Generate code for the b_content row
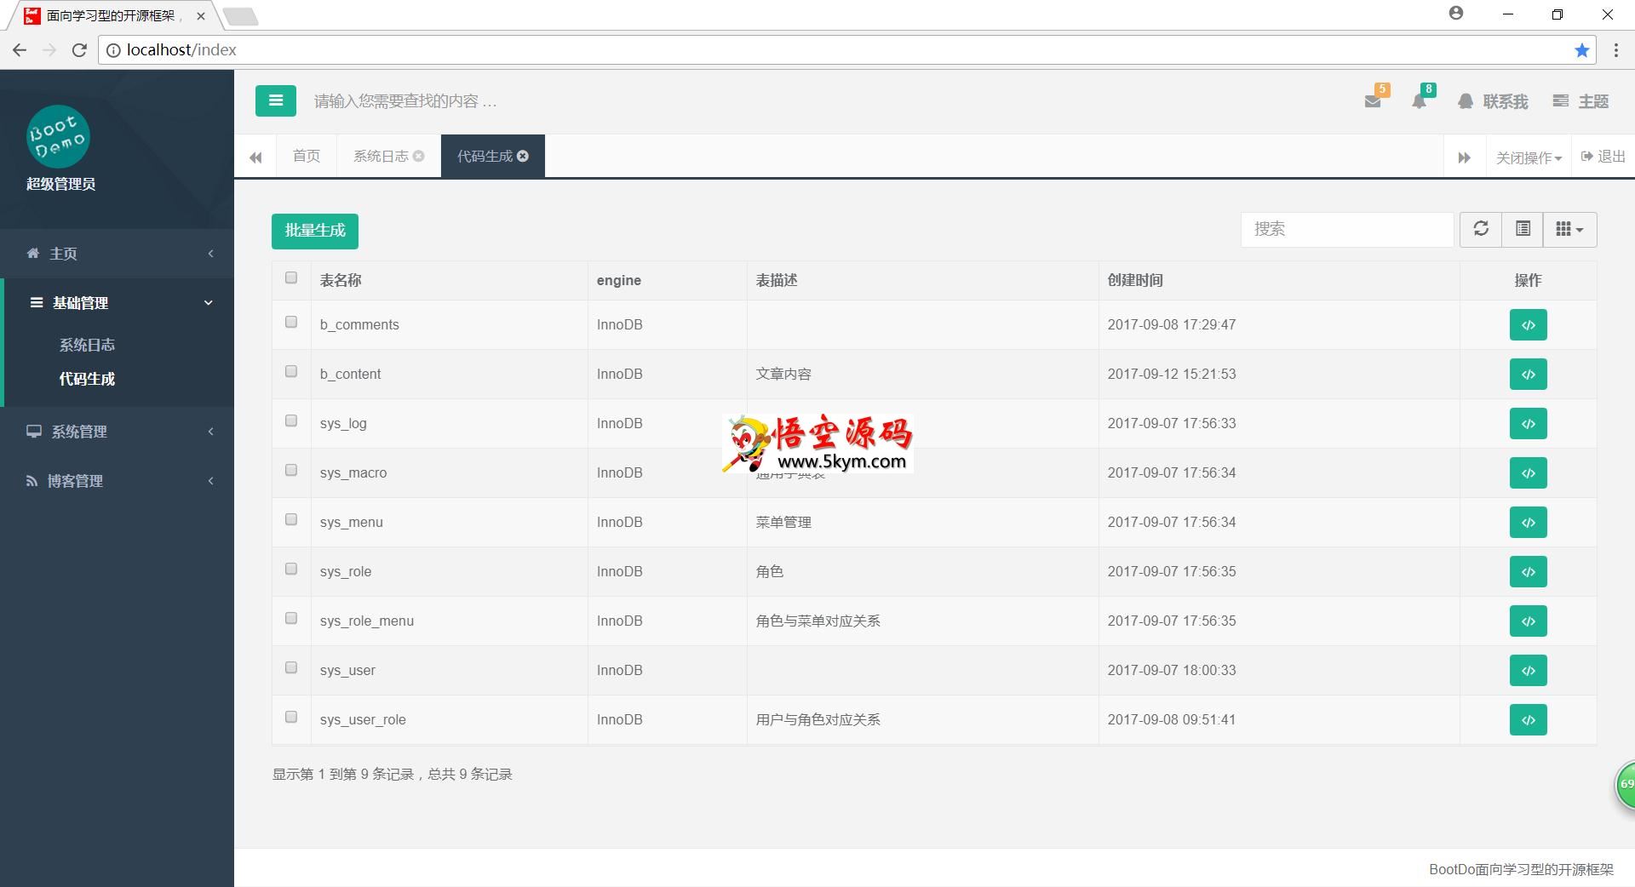1635x887 pixels. click(x=1528, y=374)
